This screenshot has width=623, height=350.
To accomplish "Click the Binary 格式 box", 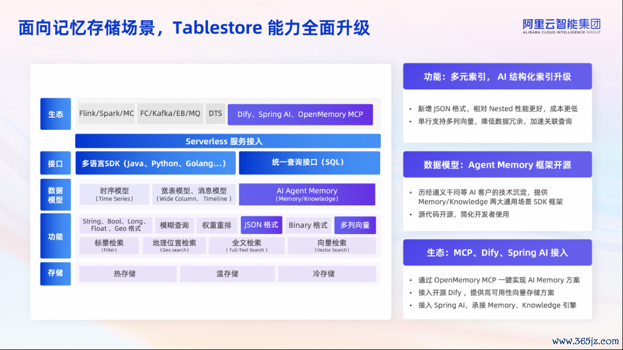I will click(308, 225).
